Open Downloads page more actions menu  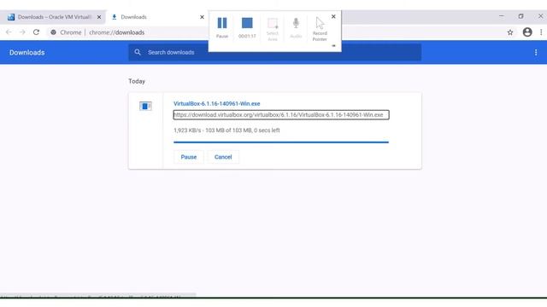pos(536,53)
